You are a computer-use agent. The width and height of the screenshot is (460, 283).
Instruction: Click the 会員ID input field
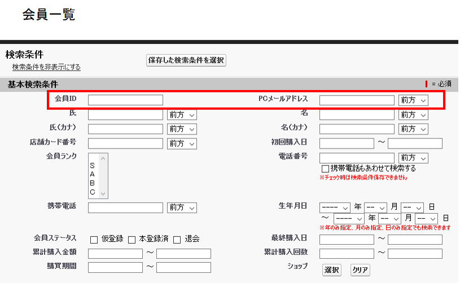(x=125, y=100)
